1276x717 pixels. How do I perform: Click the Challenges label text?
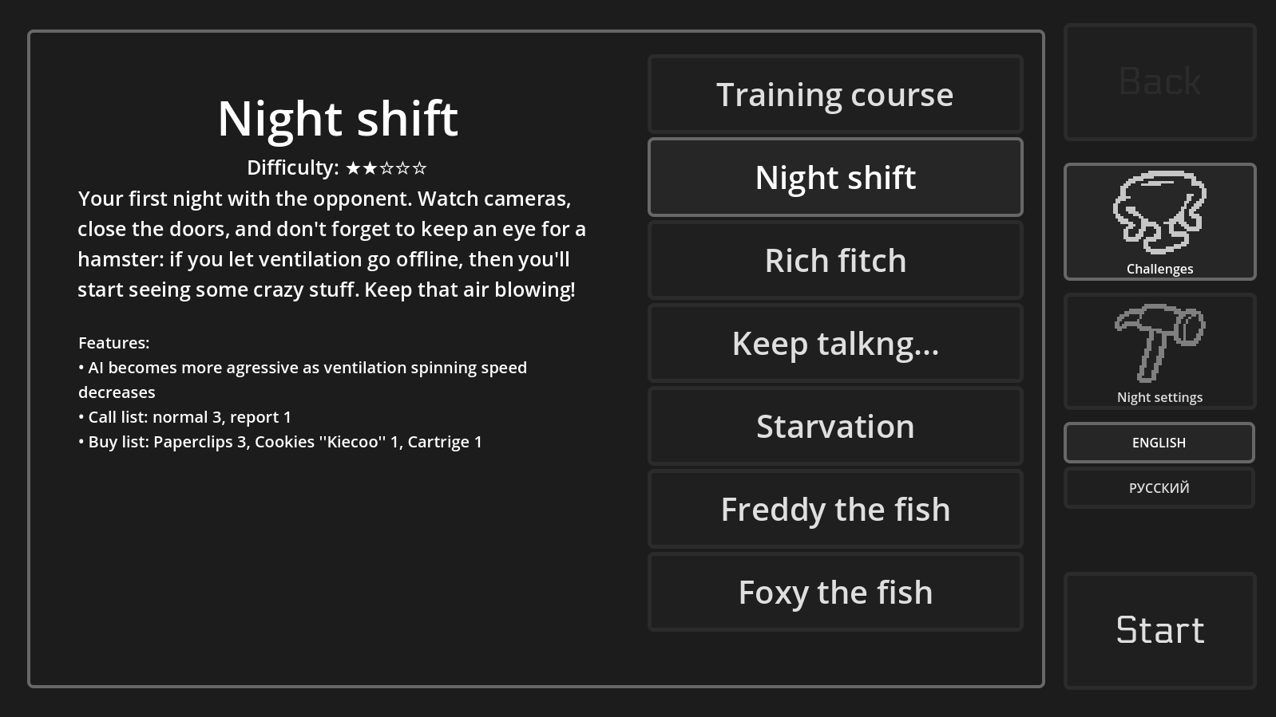[x=1159, y=270]
